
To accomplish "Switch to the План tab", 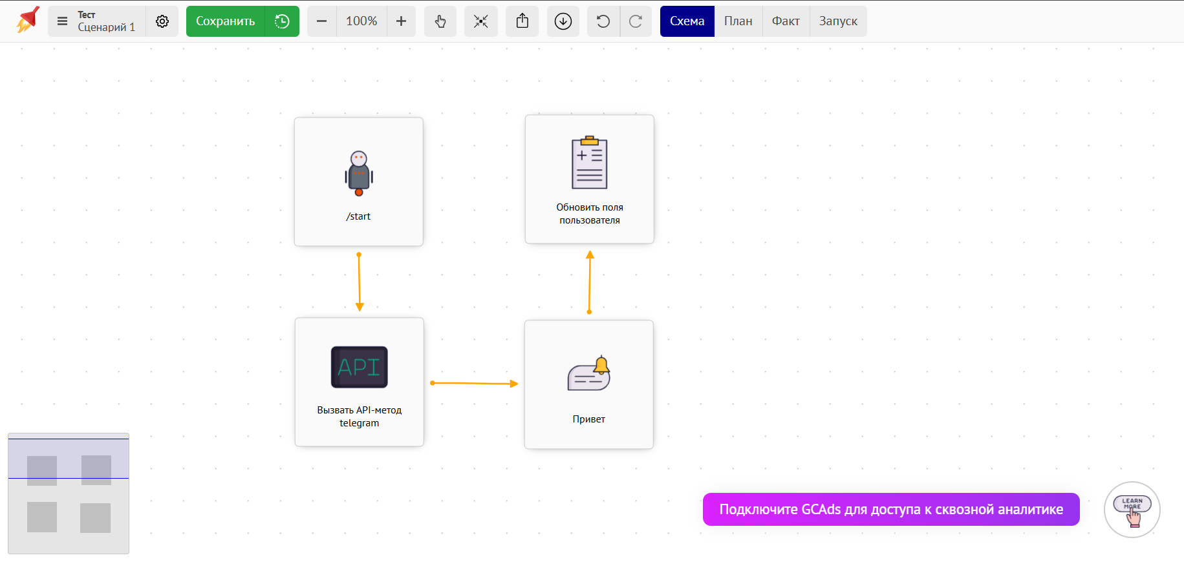I will tap(738, 21).
